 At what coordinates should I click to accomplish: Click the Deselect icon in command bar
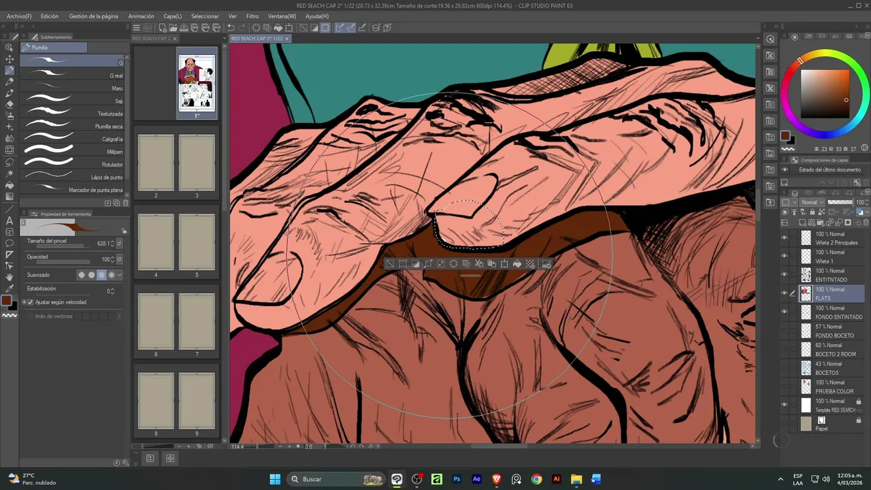tap(303, 28)
